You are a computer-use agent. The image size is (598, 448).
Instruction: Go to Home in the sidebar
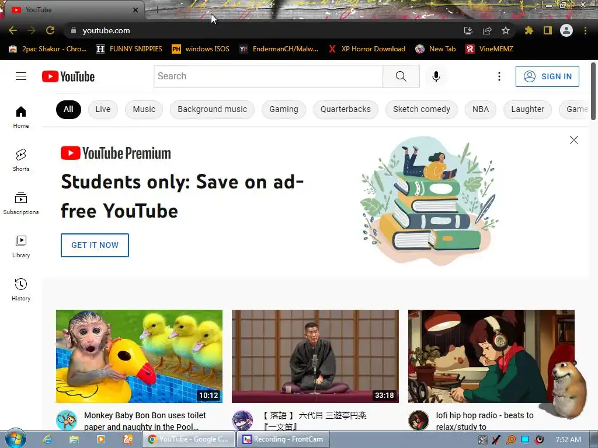pos(21,117)
